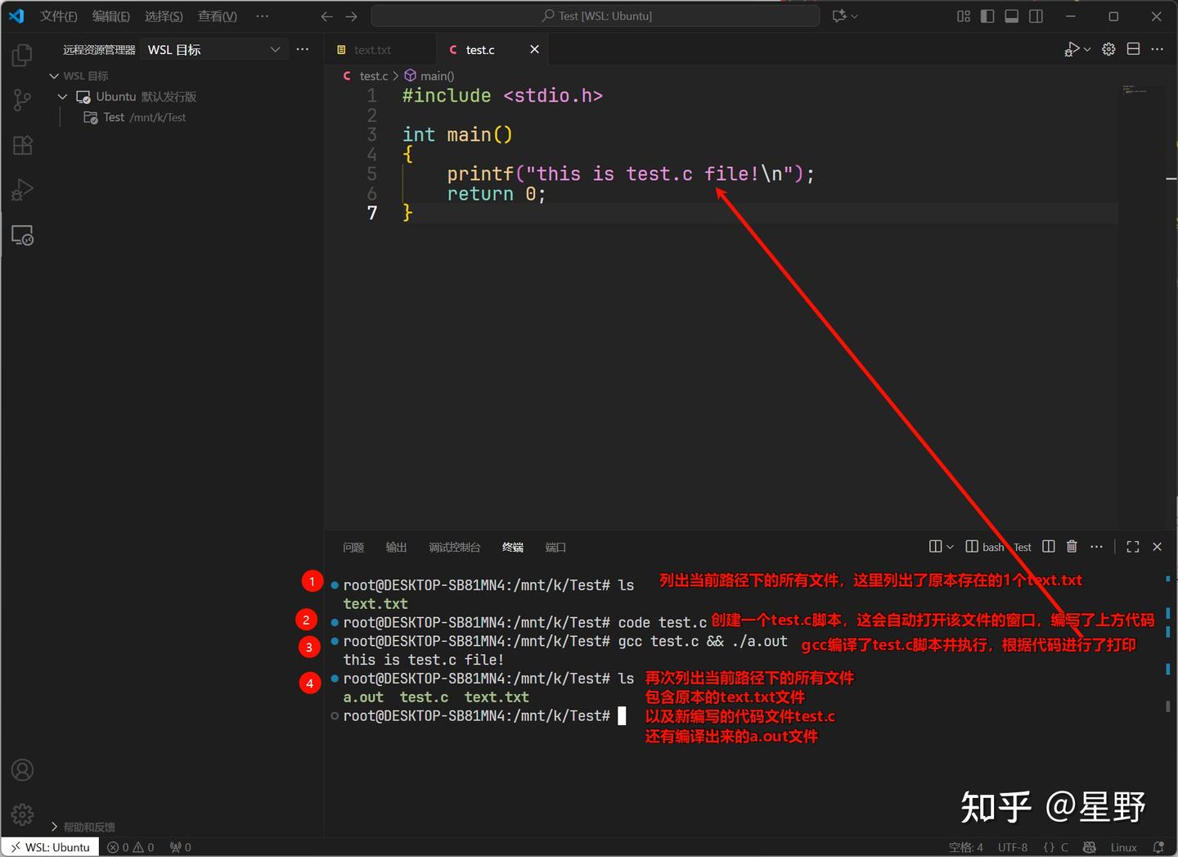Open the 编辑(E) menu

point(110,16)
